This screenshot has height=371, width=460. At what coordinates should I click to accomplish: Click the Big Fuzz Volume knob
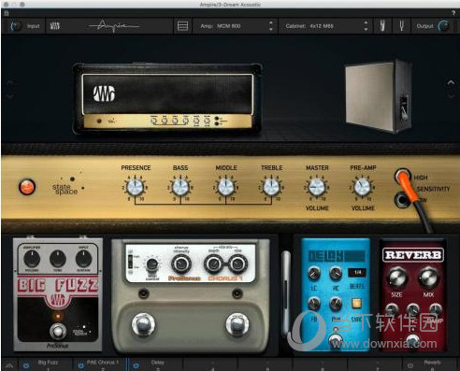tap(32, 258)
